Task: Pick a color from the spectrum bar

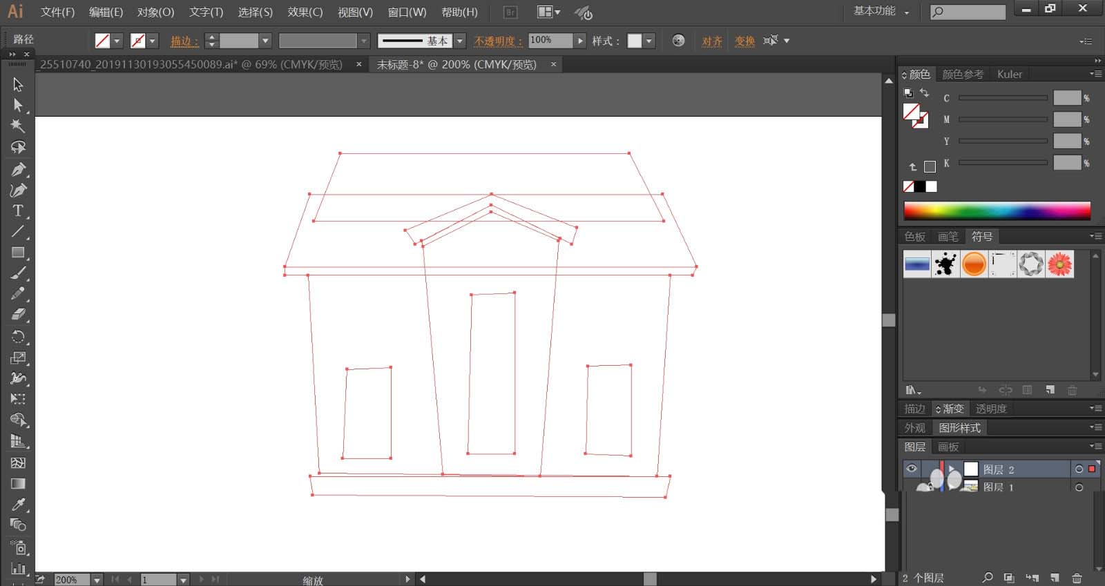Action: pyautogui.click(x=997, y=211)
